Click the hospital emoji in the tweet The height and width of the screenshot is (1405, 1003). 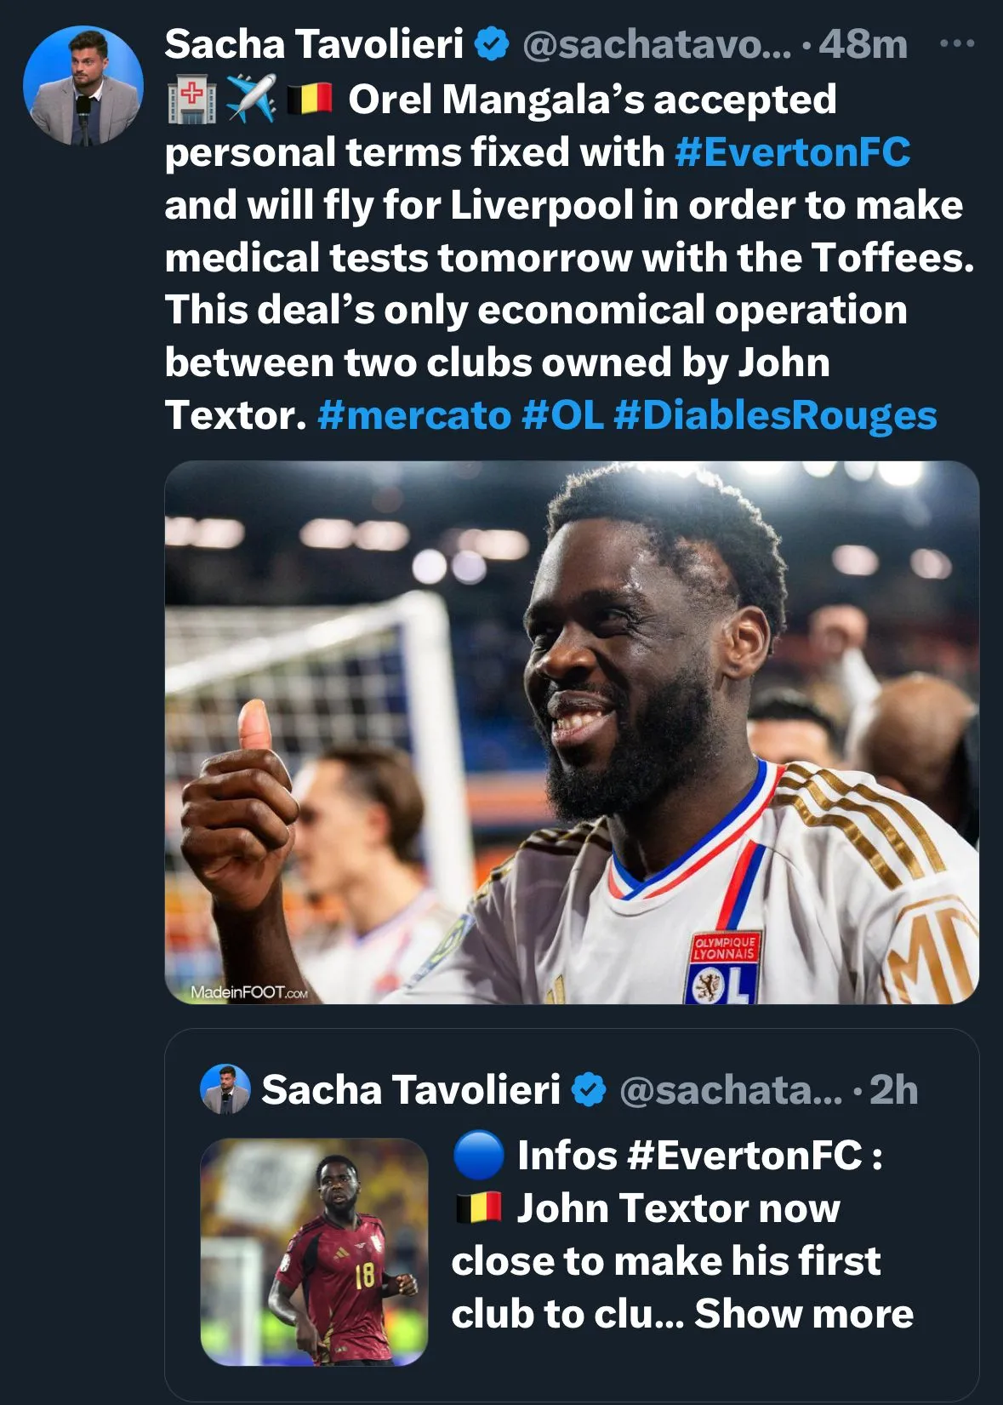pyautogui.click(x=191, y=100)
